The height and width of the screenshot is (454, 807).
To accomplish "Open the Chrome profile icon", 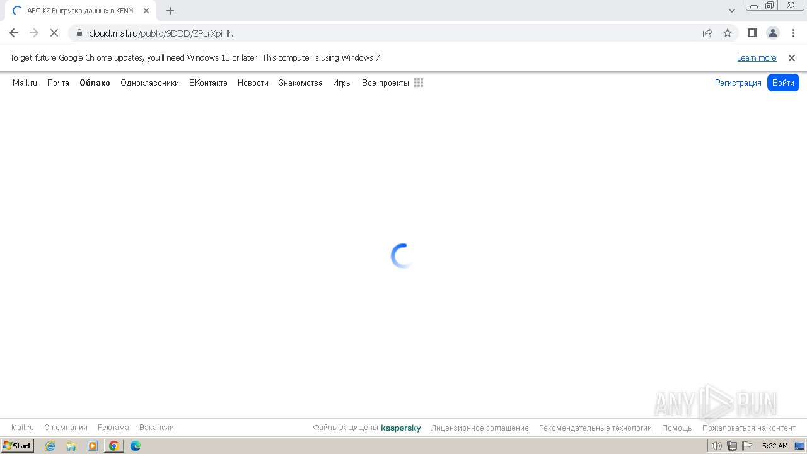I will pos(772,33).
